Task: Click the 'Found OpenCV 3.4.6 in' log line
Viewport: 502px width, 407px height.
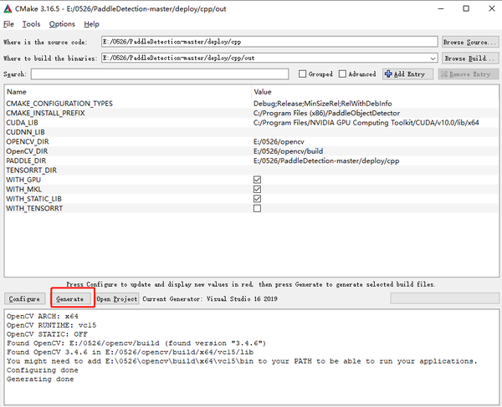Action: point(130,353)
